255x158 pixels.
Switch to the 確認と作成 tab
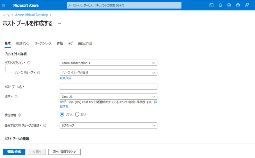(x=85, y=43)
